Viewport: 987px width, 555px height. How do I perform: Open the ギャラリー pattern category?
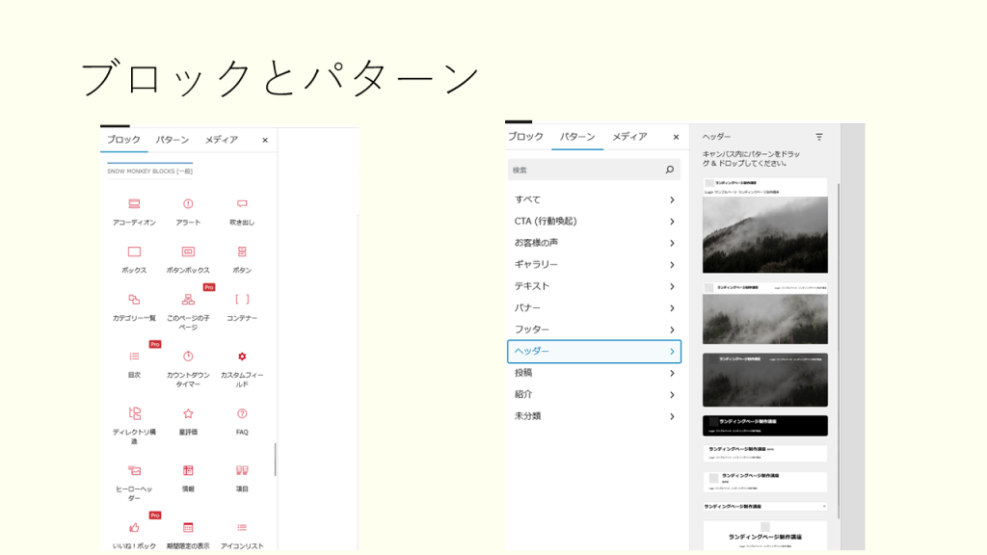(594, 264)
